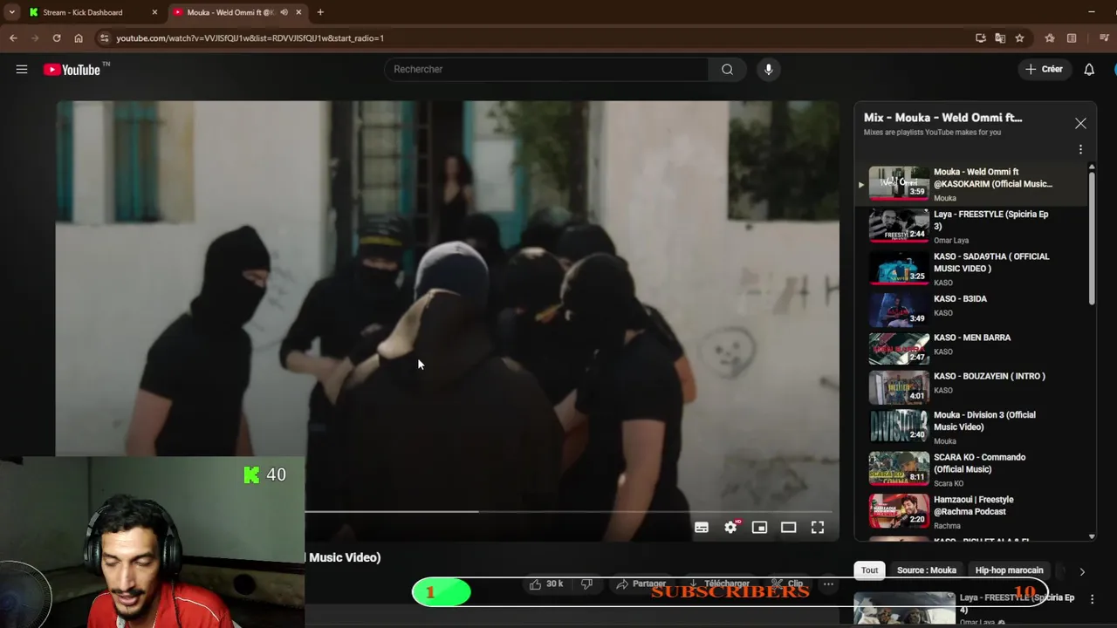The image size is (1117, 628).
Task: Play Mouka - Division 3 video
Action: (x=970, y=427)
